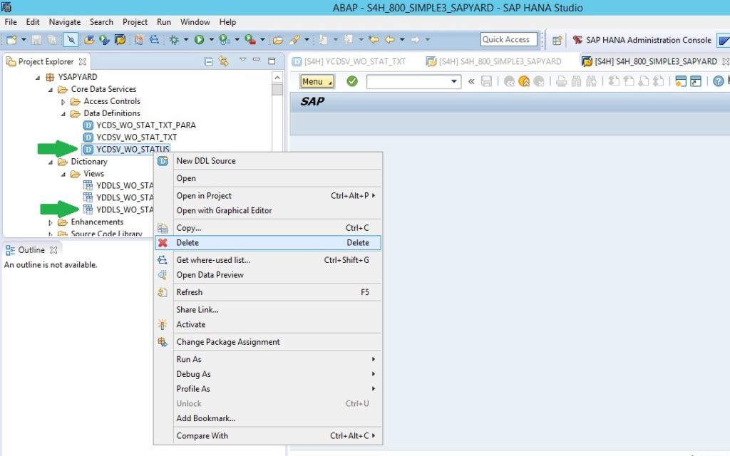
Task: Click the orange Exit up-arrow icon
Action: point(524,81)
